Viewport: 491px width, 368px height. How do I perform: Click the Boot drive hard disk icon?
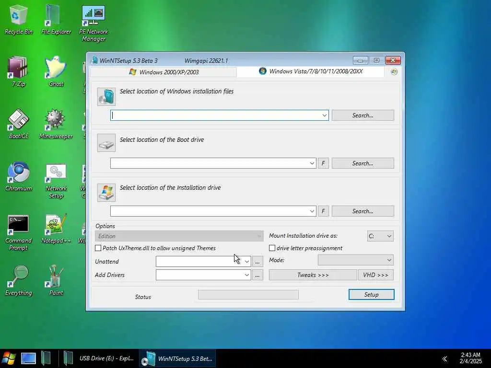point(106,143)
